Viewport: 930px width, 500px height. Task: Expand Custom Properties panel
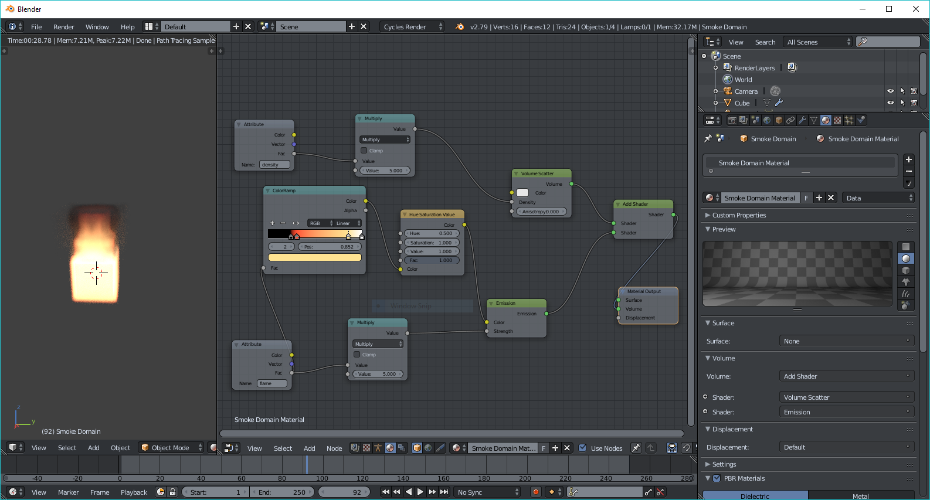click(x=738, y=215)
